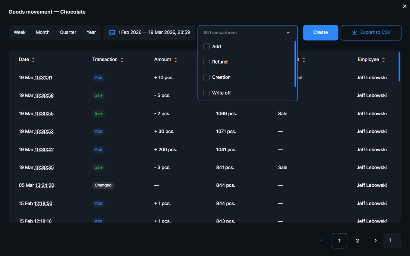Sort table by the Date column arrows
The height and width of the screenshot is (256, 410).
pos(33,60)
